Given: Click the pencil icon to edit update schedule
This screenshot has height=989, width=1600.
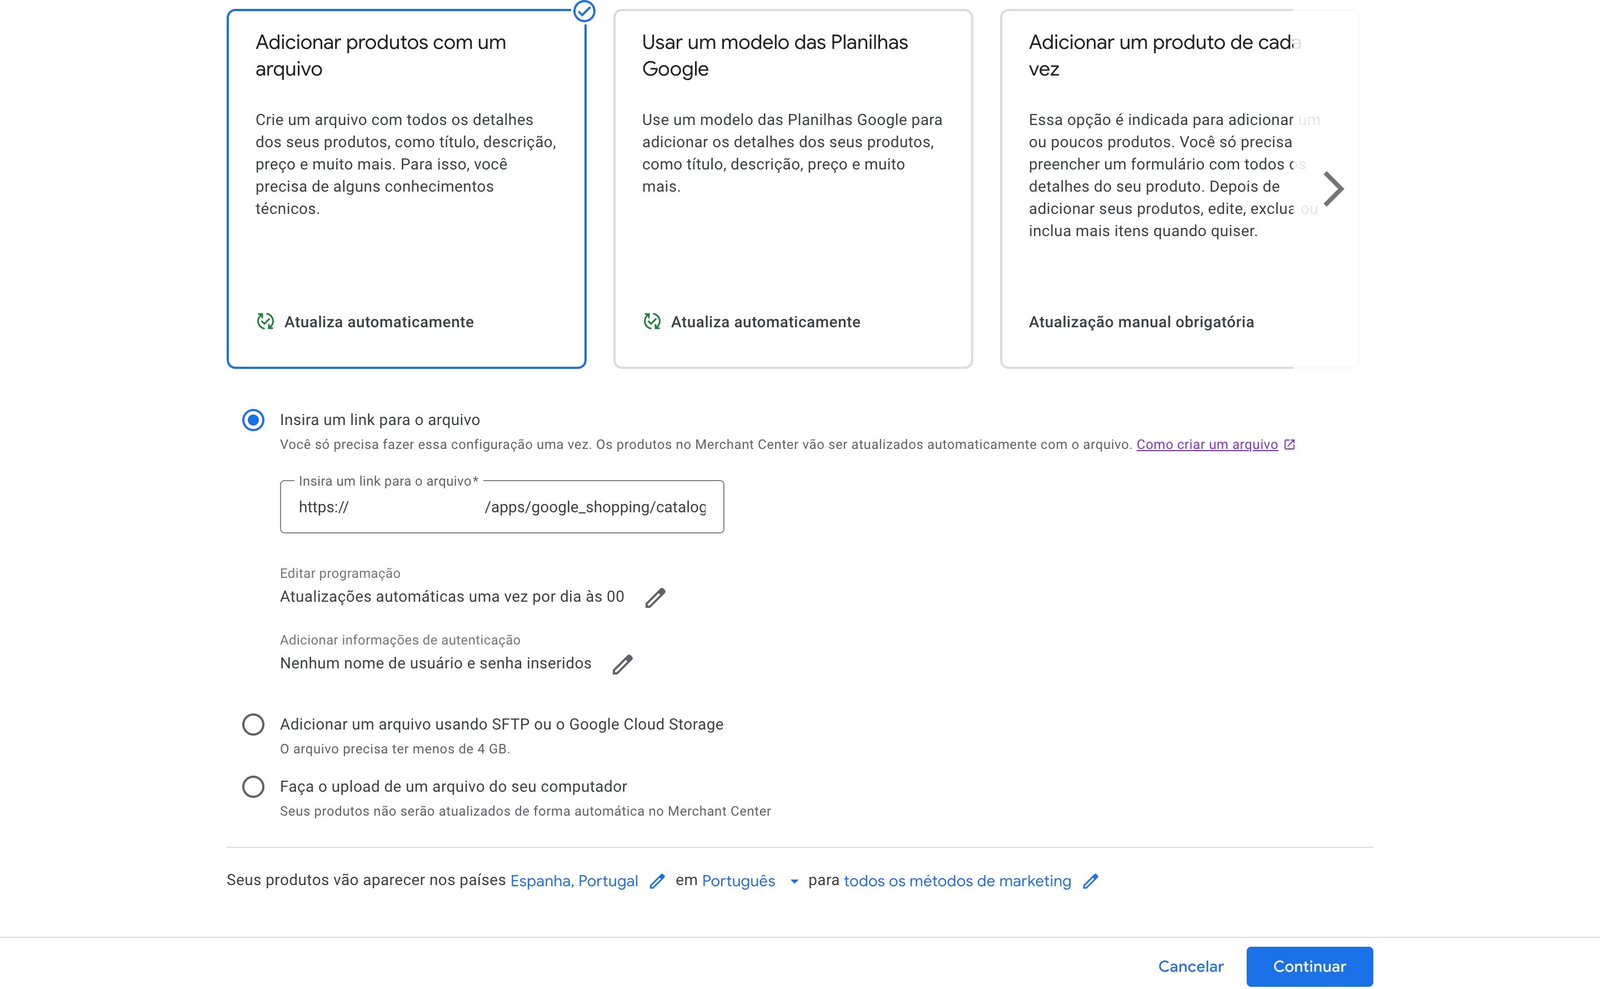Looking at the screenshot, I should click(x=655, y=598).
